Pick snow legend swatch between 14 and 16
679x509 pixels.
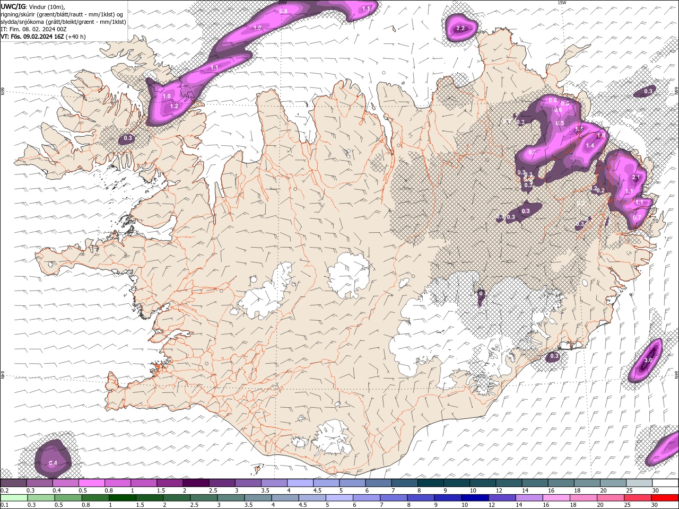tap(535, 483)
